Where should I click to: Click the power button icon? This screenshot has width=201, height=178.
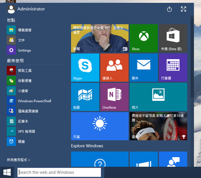pyautogui.click(x=169, y=9)
